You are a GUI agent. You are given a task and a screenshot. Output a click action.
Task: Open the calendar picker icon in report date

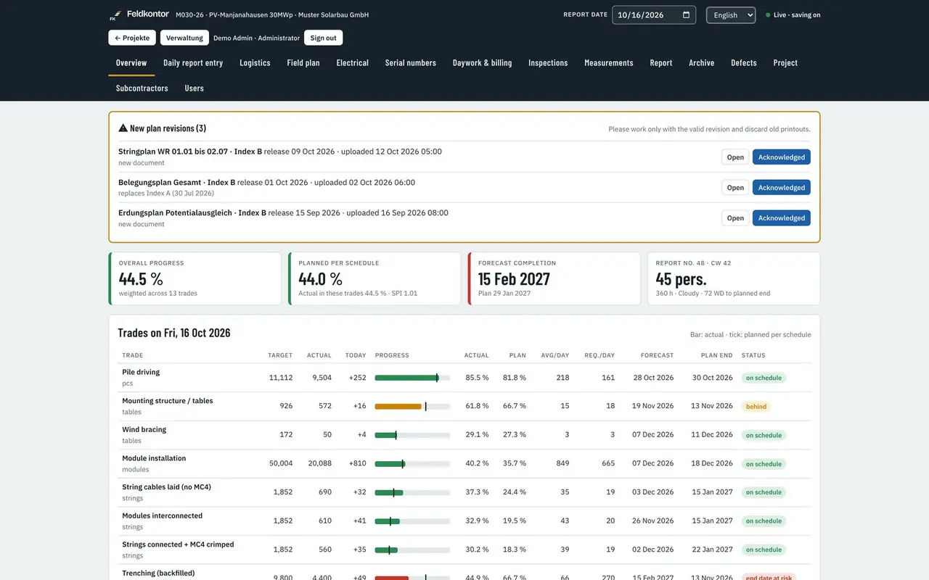click(686, 14)
